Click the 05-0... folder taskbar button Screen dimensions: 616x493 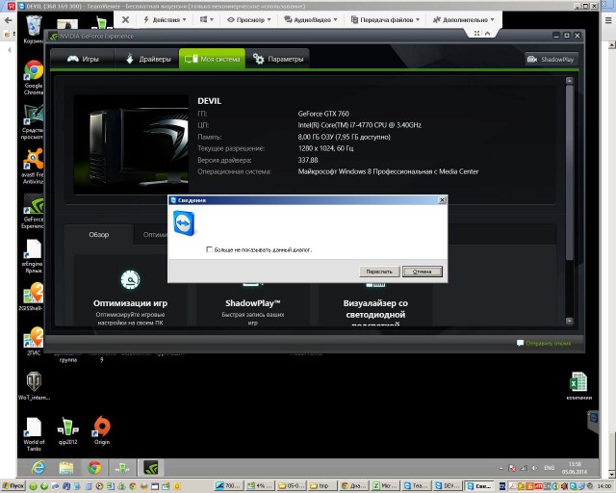point(292,486)
